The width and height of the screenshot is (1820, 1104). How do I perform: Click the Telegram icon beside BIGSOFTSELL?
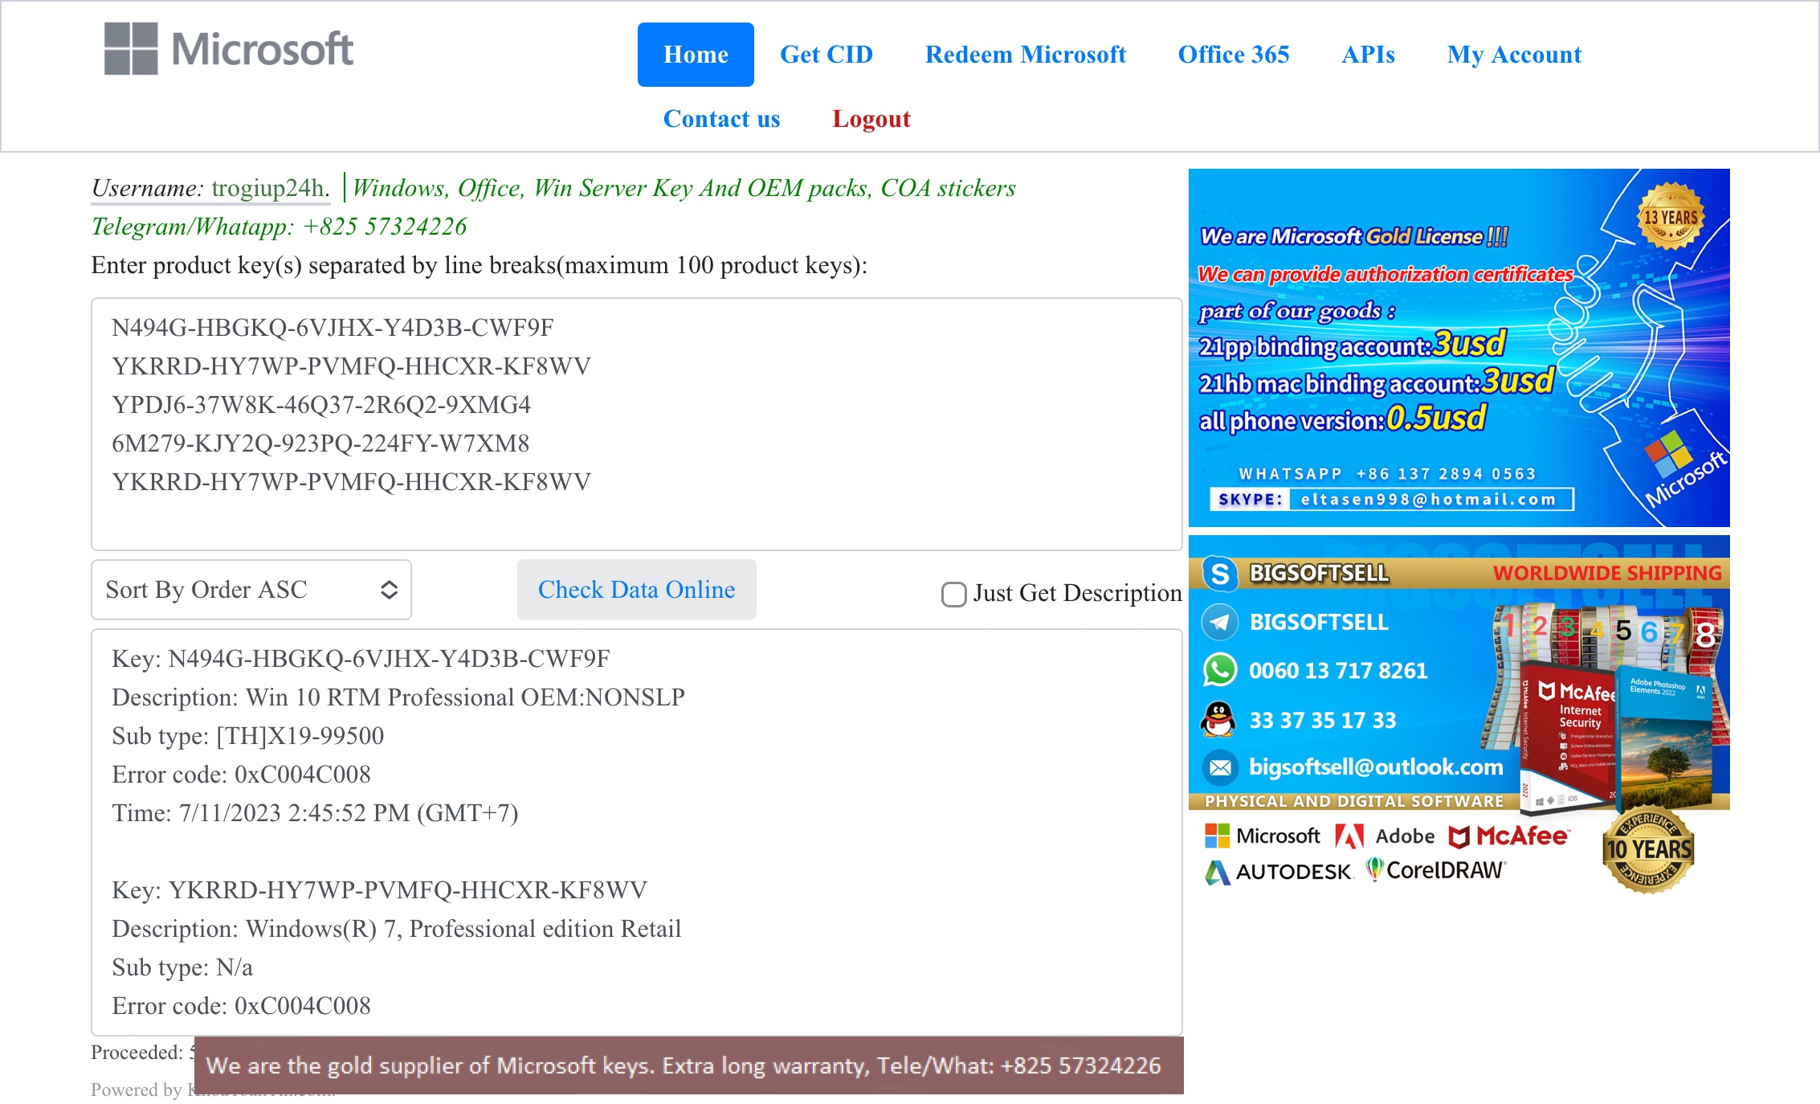(x=1219, y=623)
